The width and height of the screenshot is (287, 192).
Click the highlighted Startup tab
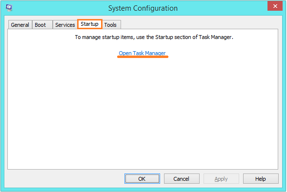[x=89, y=24]
